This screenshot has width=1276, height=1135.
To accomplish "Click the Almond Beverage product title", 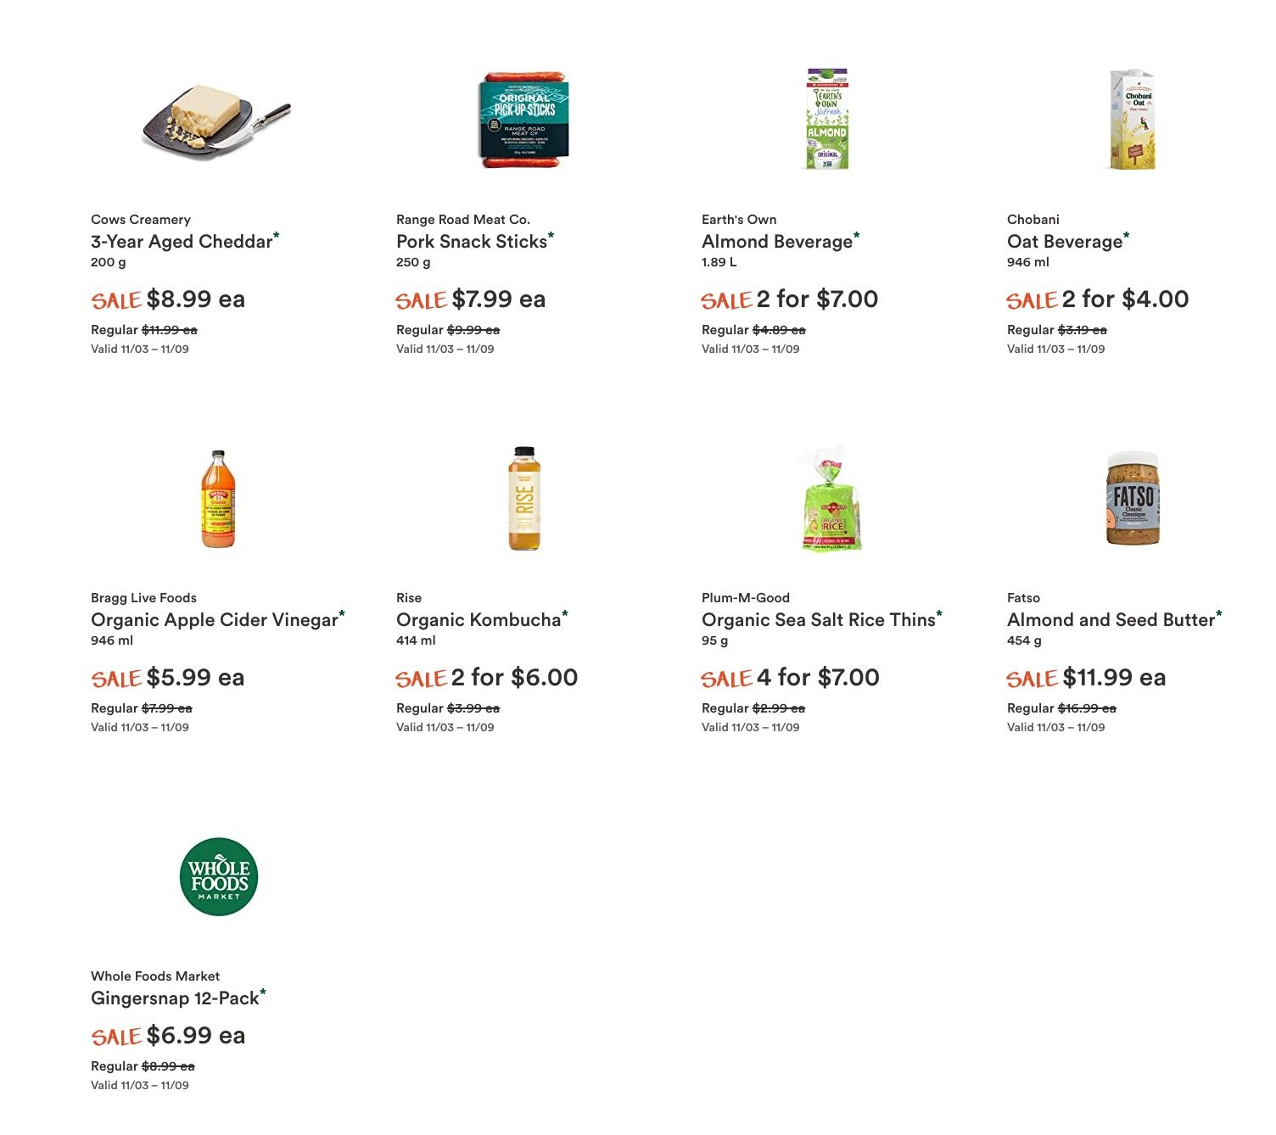I will [777, 242].
